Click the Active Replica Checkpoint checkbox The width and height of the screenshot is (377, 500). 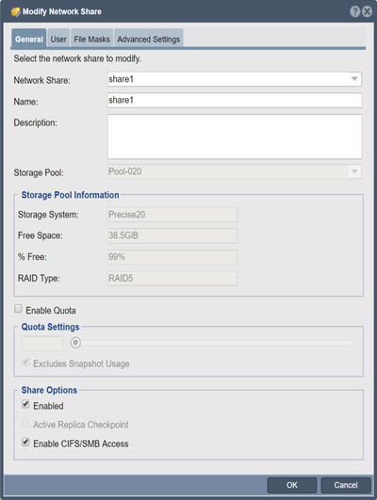(x=25, y=423)
